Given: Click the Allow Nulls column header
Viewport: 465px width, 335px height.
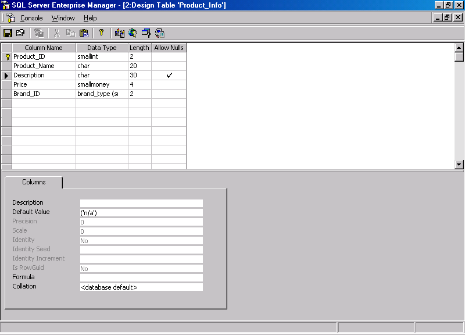Looking at the screenshot, I should pos(169,48).
